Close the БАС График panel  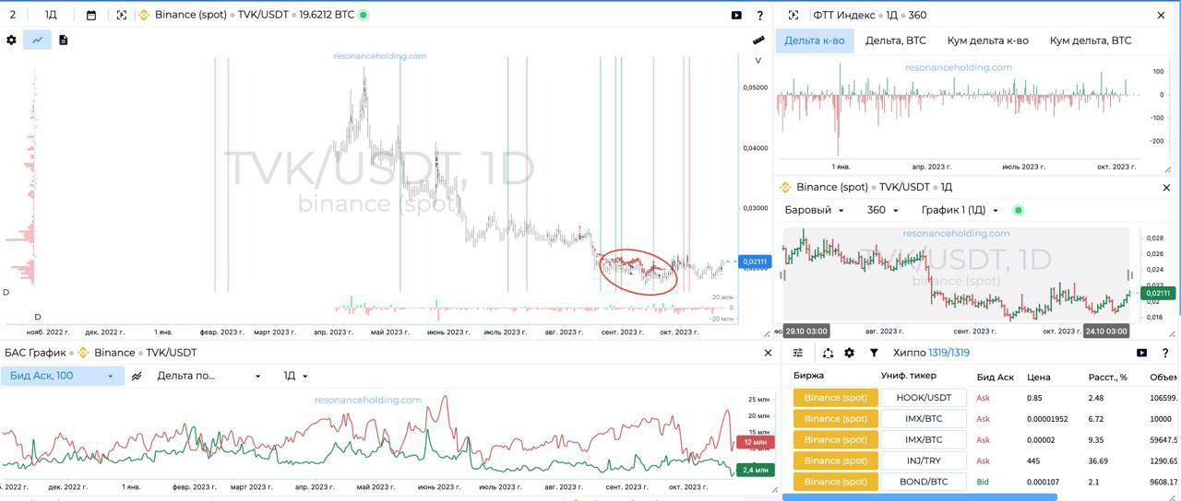pyautogui.click(x=768, y=353)
